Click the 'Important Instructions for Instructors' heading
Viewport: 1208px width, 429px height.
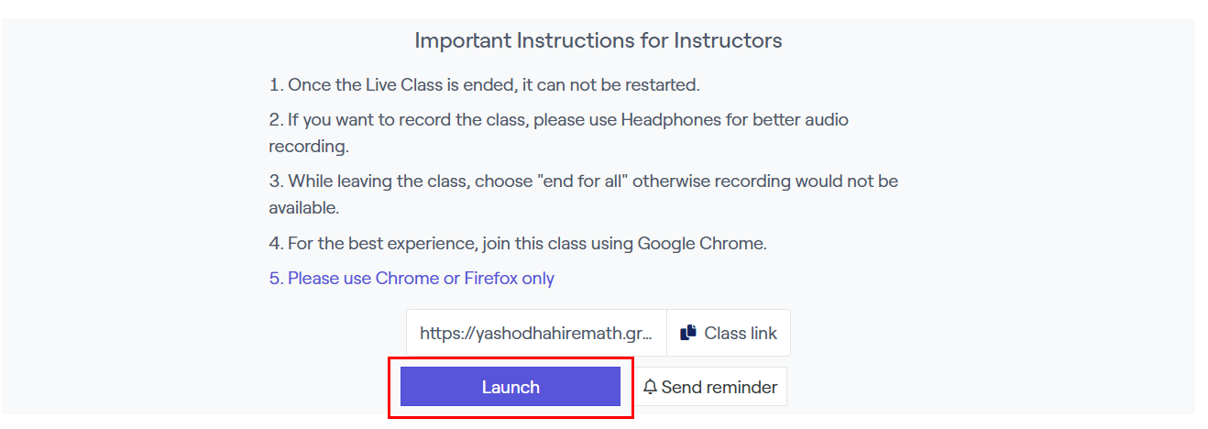[x=598, y=40]
